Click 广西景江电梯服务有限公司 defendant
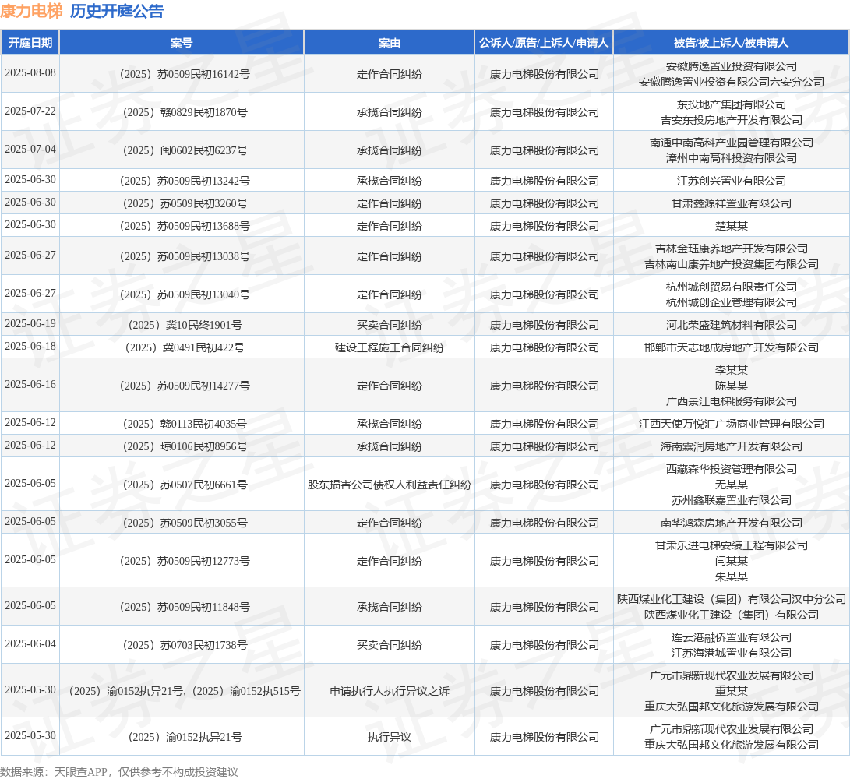This screenshot has height=779, width=850. pos(732,401)
